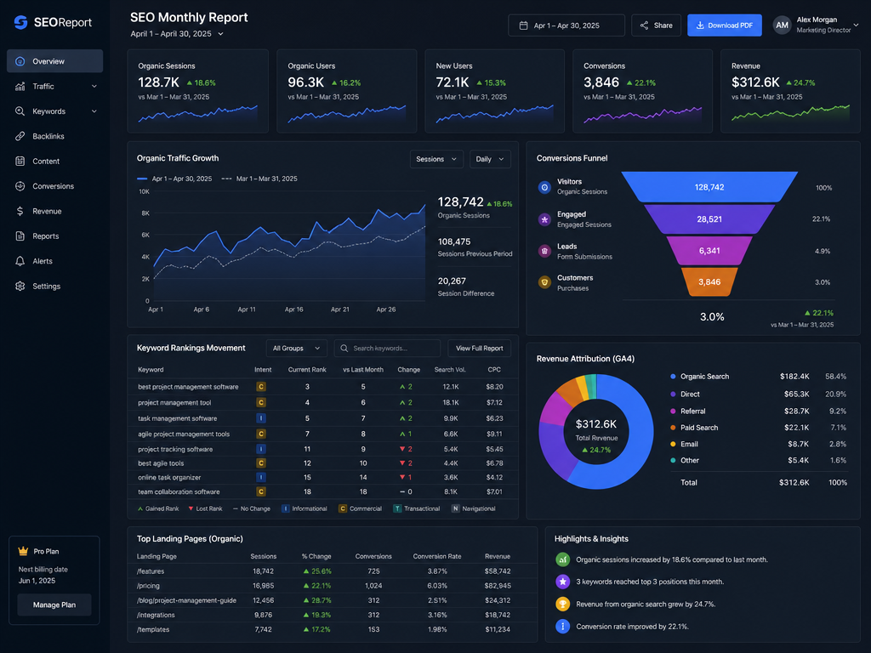Click the Revenue dollar icon
This screenshot has height=653, width=871.
[x=20, y=211]
